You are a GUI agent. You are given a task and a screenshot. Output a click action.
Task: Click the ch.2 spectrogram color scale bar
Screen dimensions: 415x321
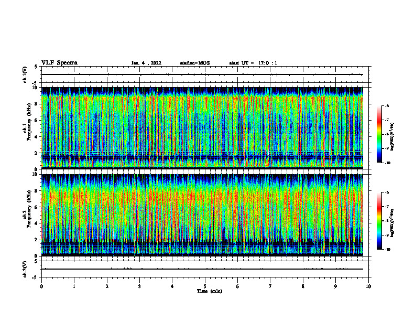coord(379,221)
